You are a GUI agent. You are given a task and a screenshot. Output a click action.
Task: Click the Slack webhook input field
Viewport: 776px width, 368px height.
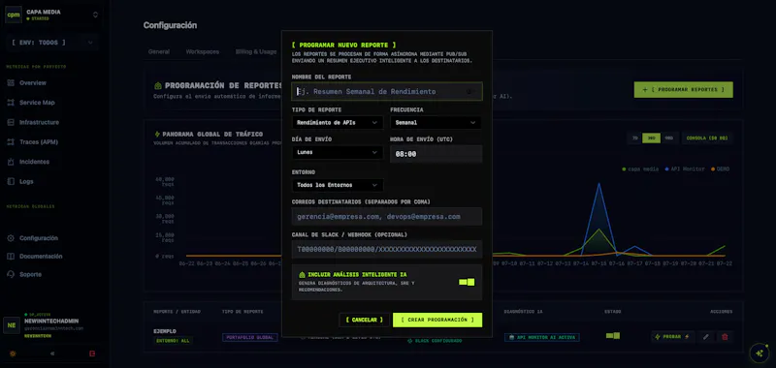387,250
